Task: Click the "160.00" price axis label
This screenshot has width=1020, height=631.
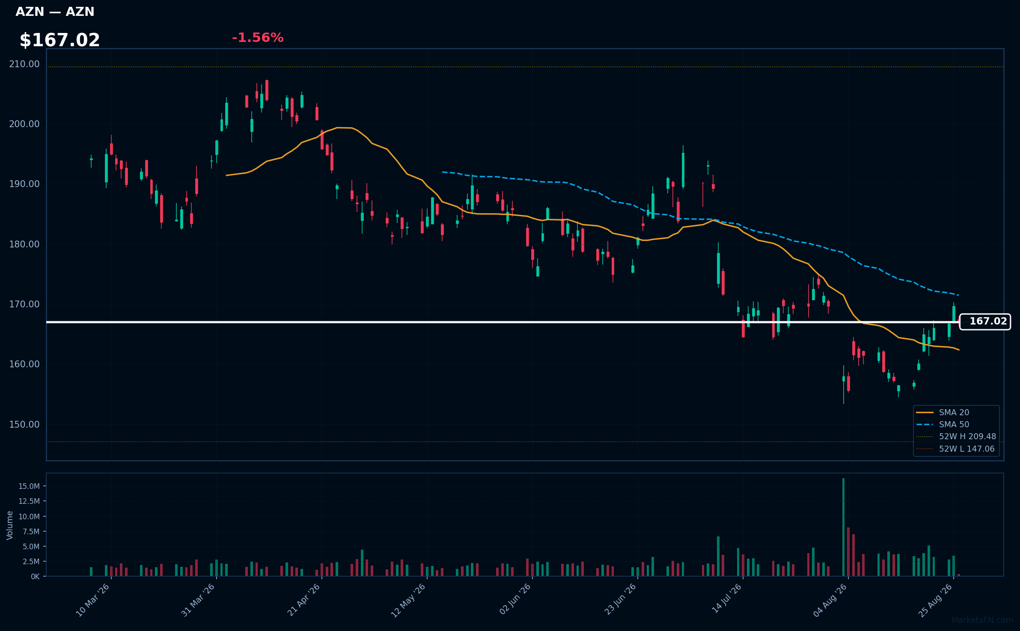Action: coord(24,364)
